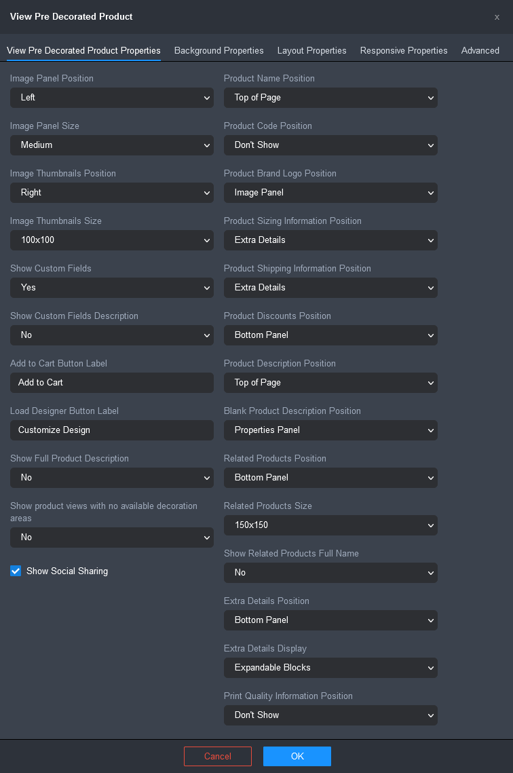This screenshot has height=773, width=513.
Task: Select View Pre Decorated Product Properties tab
Action: click(83, 50)
